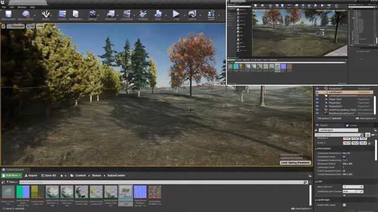
Task: Open the Source Control dropdown arrow
Action: [x=35, y=15]
